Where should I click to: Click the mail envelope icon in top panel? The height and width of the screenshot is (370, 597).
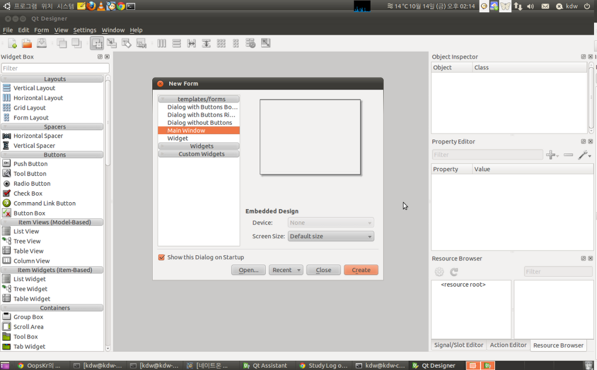(x=545, y=6)
